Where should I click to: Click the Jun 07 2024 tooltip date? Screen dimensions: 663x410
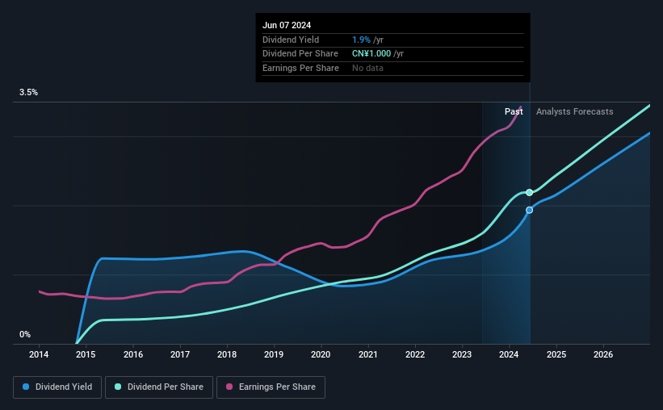pyautogui.click(x=287, y=25)
